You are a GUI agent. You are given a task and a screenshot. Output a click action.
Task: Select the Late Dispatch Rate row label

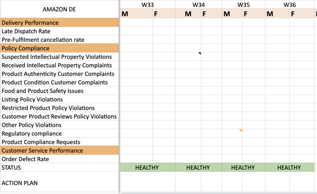(59, 31)
